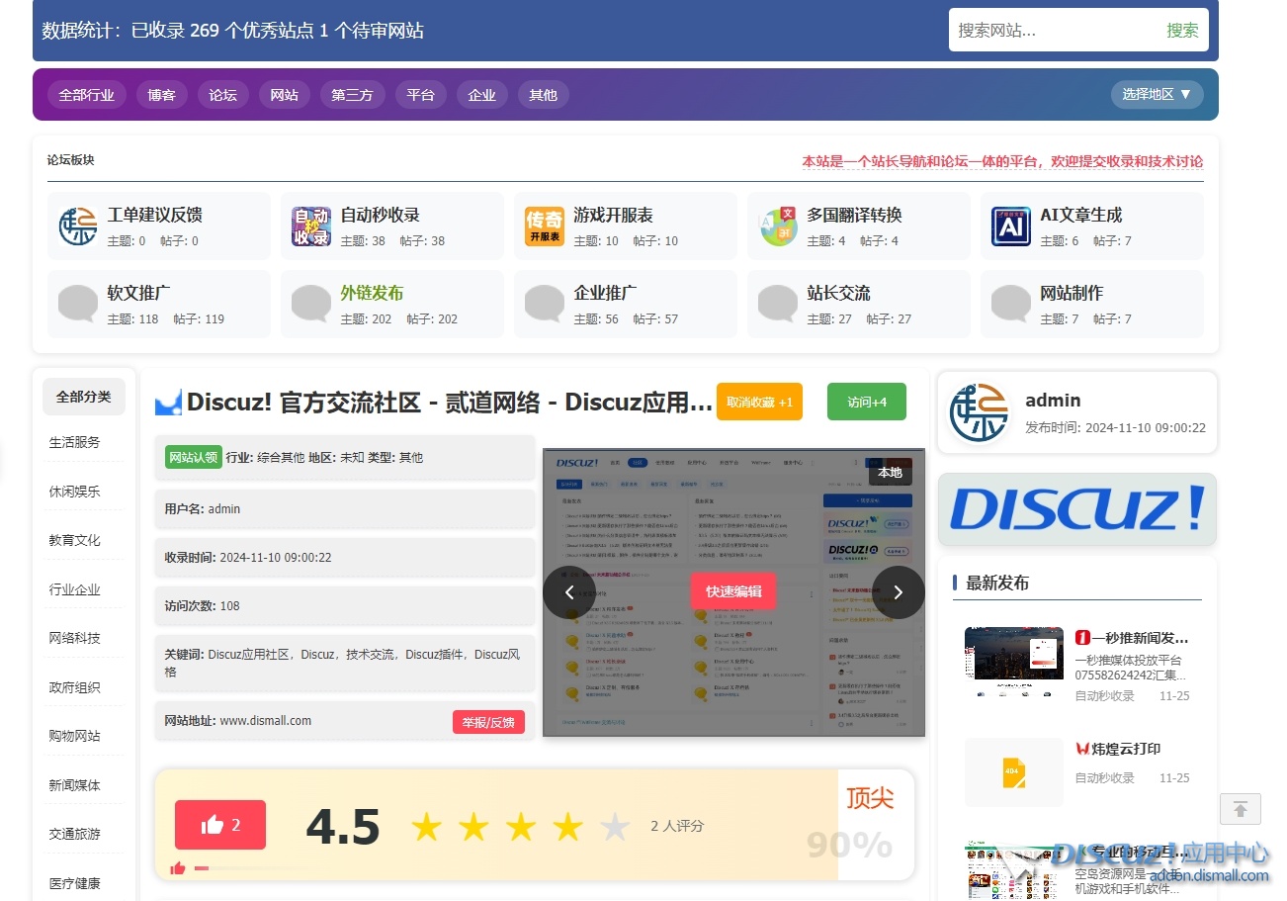Image resolution: width=1287 pixels, height=901 pixels.
Task: Click the AI文章生成 icon
Action: [x=1010, y=226]
